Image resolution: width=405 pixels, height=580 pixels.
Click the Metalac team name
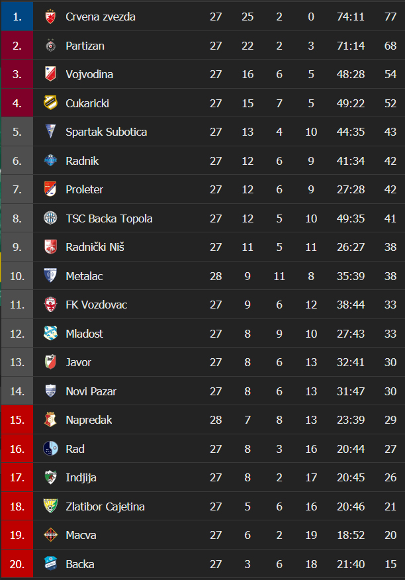coord(84,276)
